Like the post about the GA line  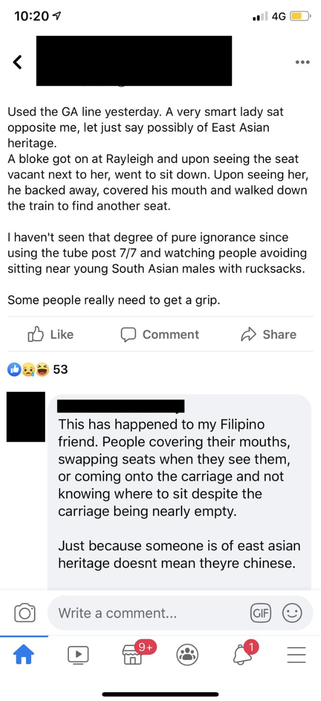click(x=51, y=335)
